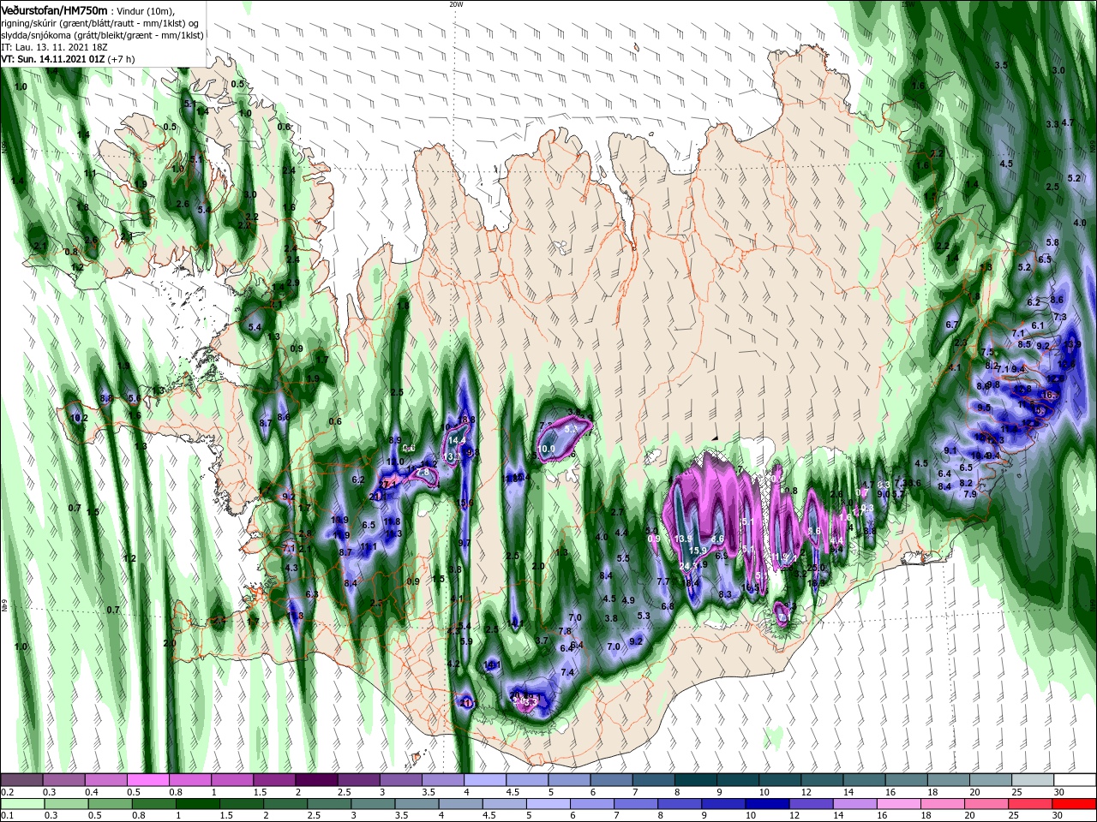Image resolution: width=1097 pixels, height=822 pixels.
Task: Select the white swatch labeled 30
Action: (1075, 780)
